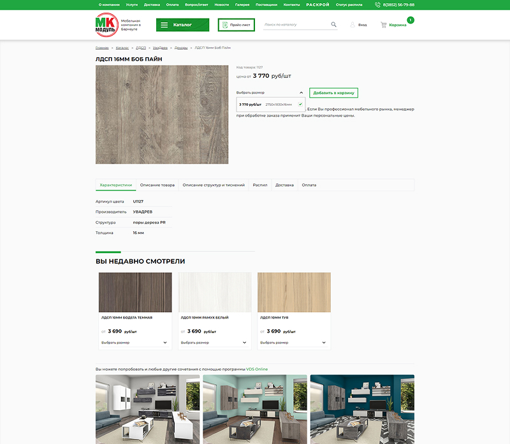Click the Добавить в корзину button
Viewport: 510px width, 444px height.
(333, 92)
